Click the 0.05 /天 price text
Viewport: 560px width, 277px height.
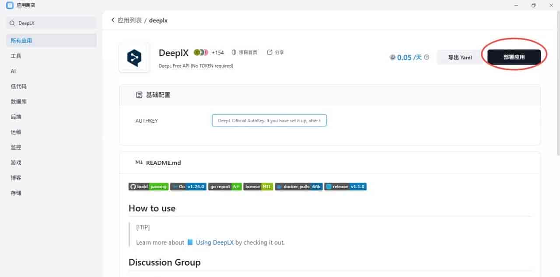coord(409,57)
